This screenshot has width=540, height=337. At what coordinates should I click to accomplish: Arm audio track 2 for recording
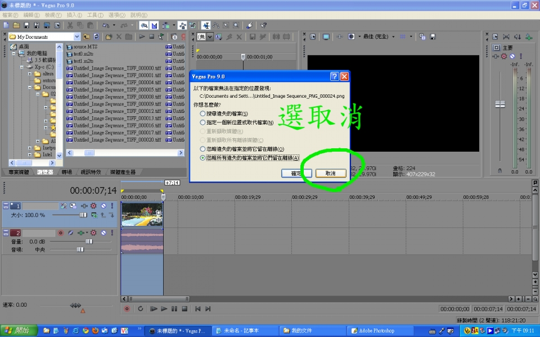[x=61, y=233]
